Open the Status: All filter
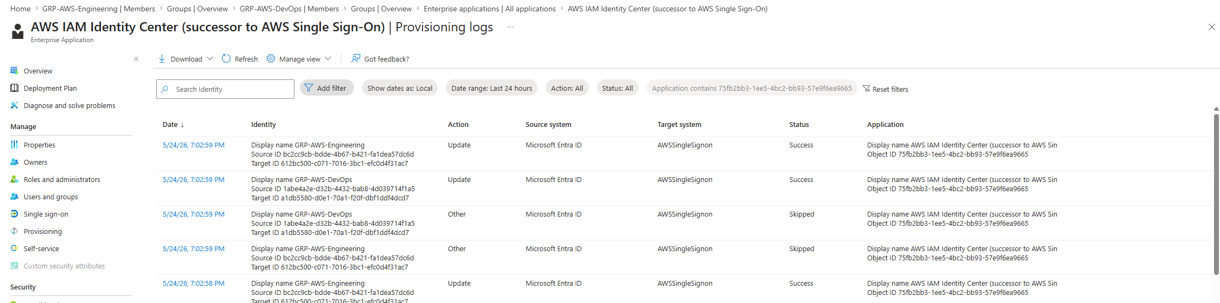The width and height of the screenshot is (1220, 303). pyautogui.click(x=618, y=88)
